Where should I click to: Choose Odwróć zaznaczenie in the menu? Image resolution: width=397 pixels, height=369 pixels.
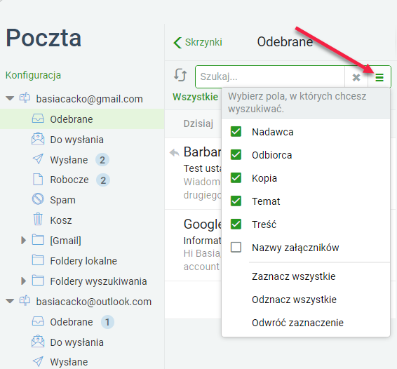coord(297,323)
